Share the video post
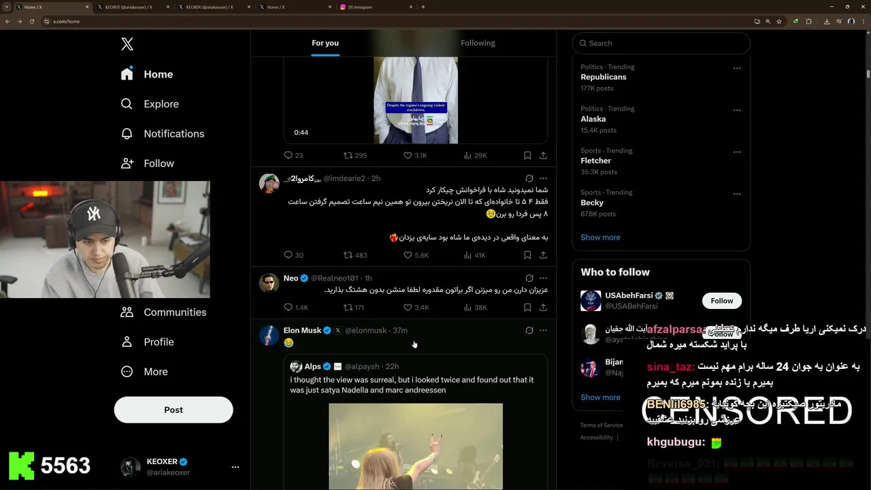Image resolution: width=871 pixels, height=490 pixels. click(543, 156)
